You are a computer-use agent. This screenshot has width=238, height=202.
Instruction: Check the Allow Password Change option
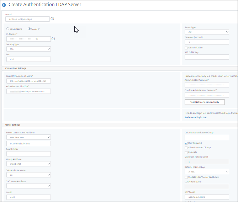(x=186, y=148)
